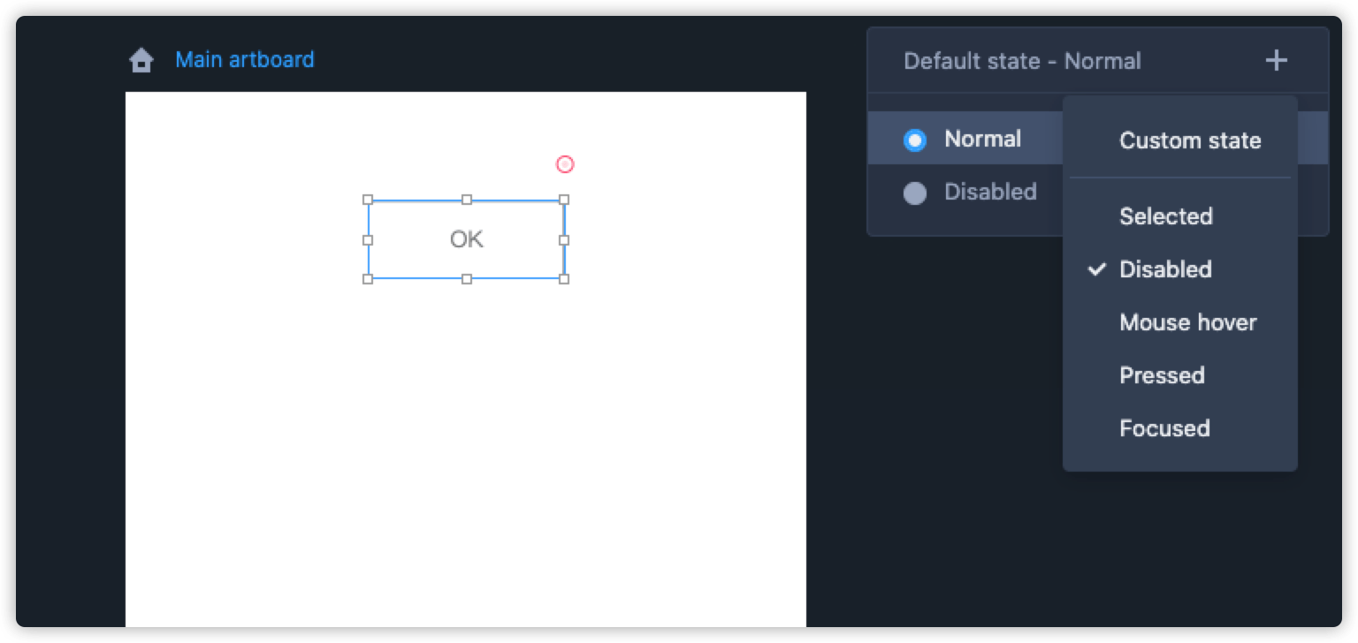
Task: Select the Disabled state radio button
Action: pos(915,193)
